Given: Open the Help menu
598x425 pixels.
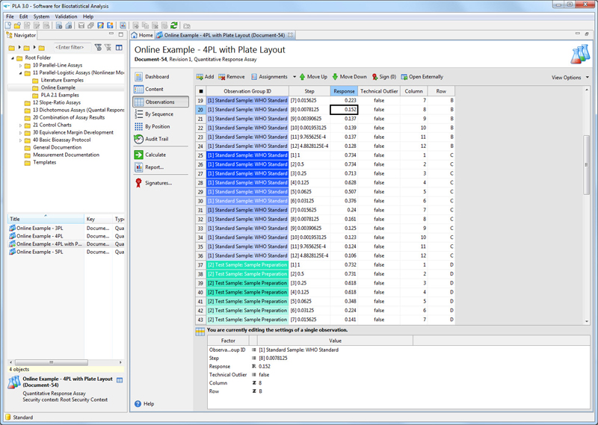Looking at the screenshot, I should click(x=88, y=16).
